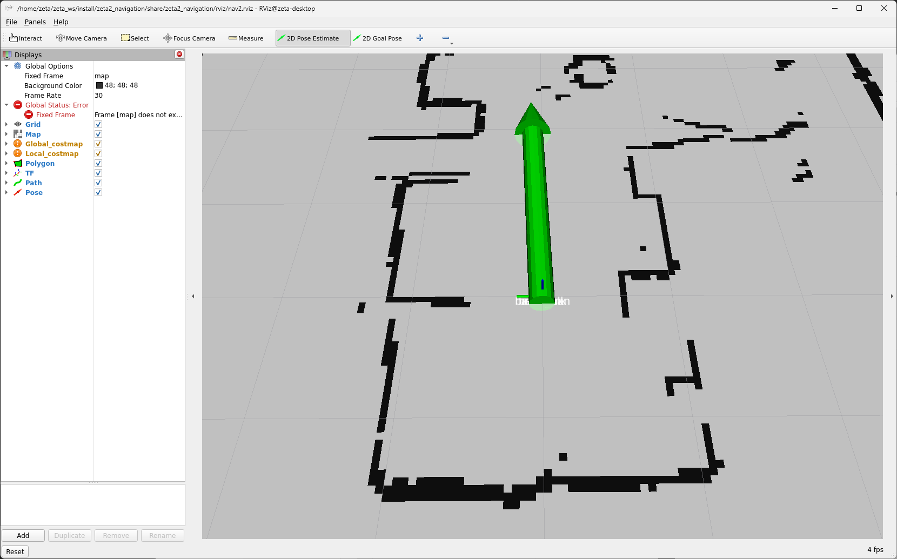
Task: Expand the TF display node
Action: click(x=6, y=173)
